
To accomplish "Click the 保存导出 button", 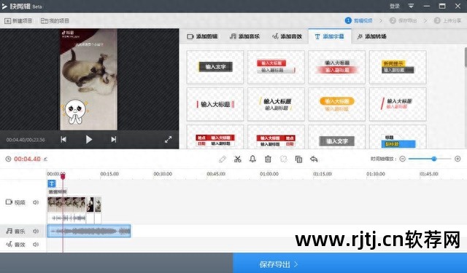I will [350, 264].
